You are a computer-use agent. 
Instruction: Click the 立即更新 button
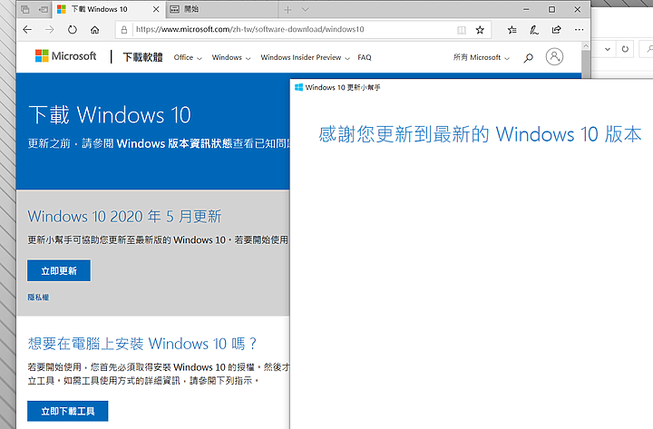coord(59,270)
